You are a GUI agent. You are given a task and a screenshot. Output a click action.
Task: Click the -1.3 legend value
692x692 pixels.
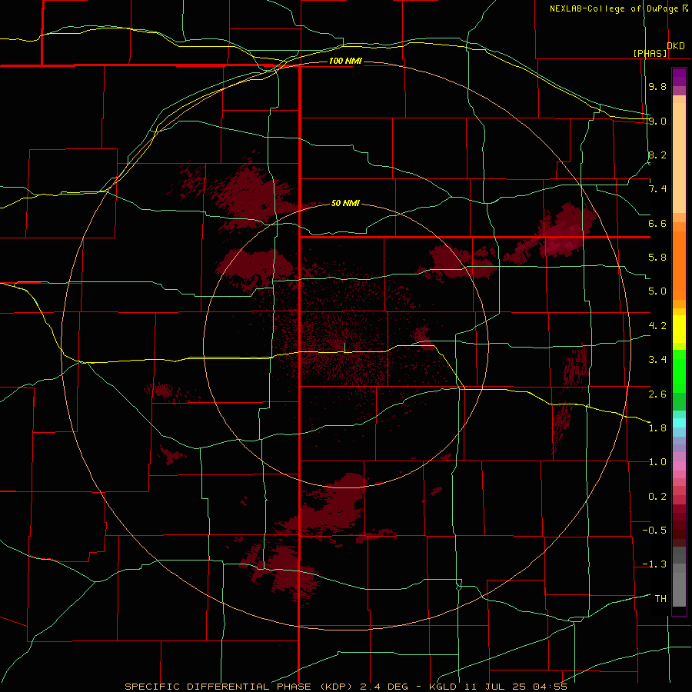(654, 564)
